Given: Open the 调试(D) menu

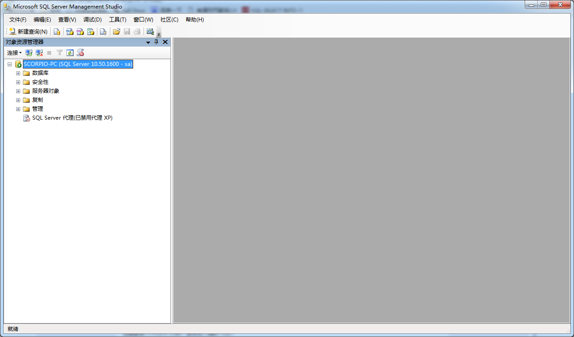Looking at the screenshot, I should tap(92, 20).
